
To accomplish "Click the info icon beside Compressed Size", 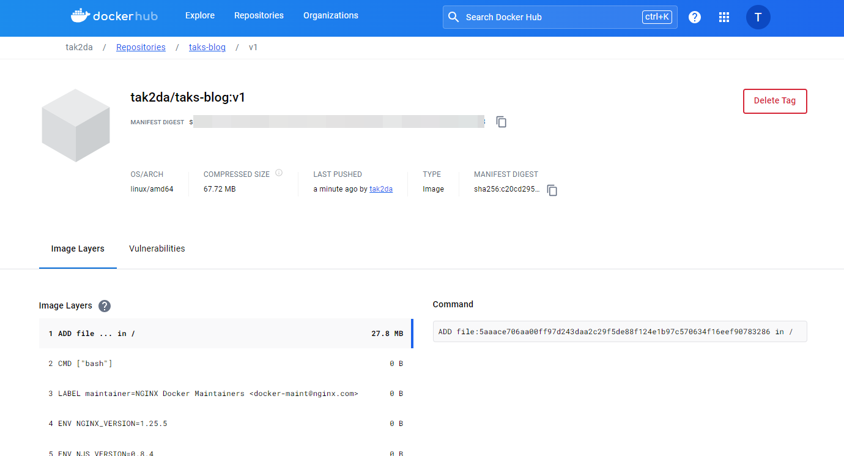I will coord(279,173).
